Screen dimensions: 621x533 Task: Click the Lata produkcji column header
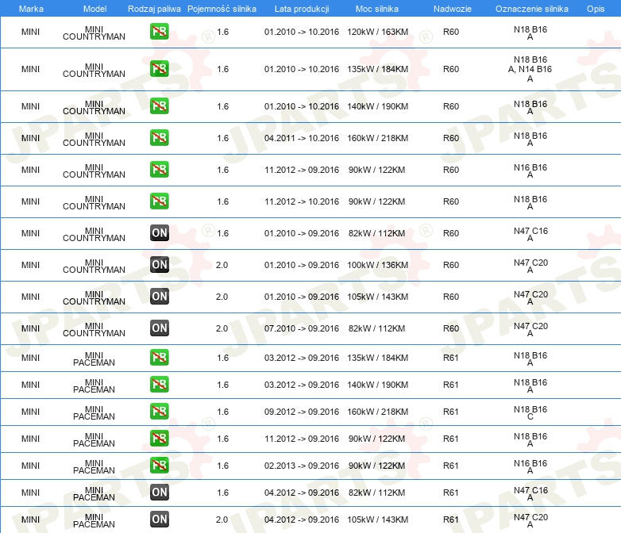(x=302, y=9)
